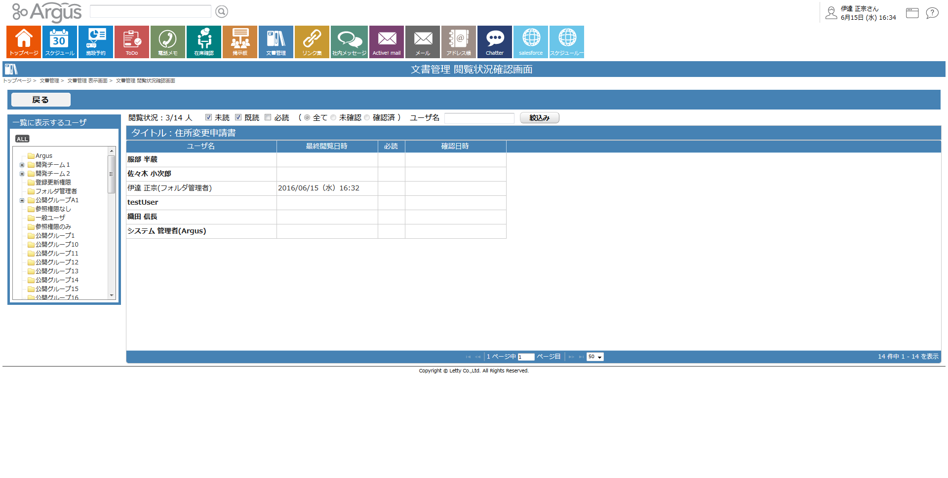Open the 文書管理 document management icon
The image size is (948, 478).
276,42
